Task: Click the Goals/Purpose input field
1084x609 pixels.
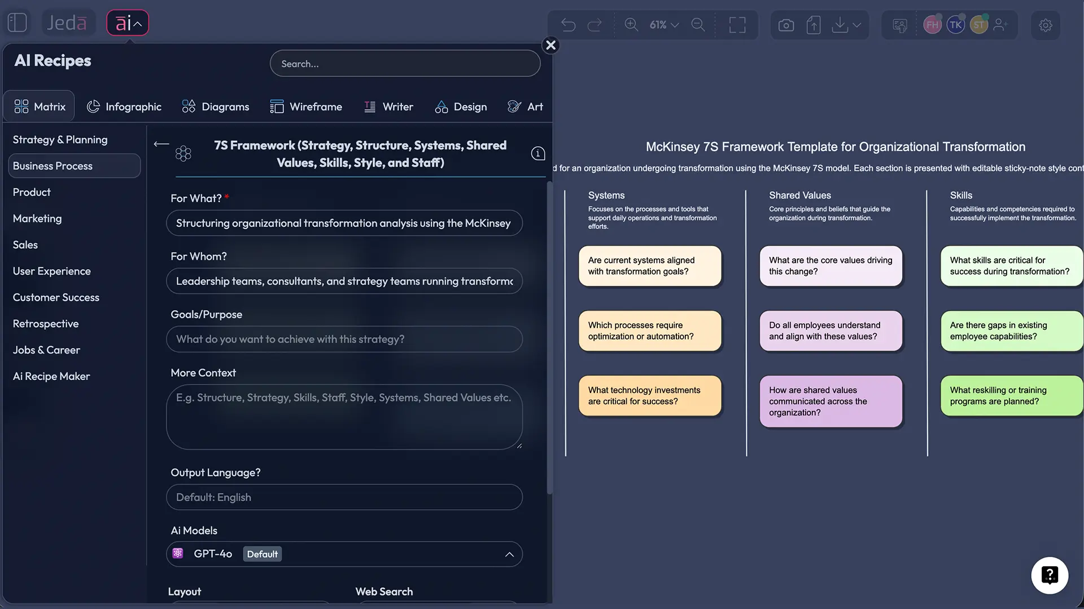Action: pos(344,339)
